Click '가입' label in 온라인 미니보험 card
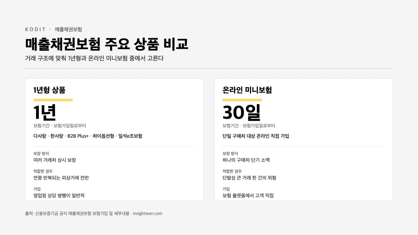 point(226,189)
